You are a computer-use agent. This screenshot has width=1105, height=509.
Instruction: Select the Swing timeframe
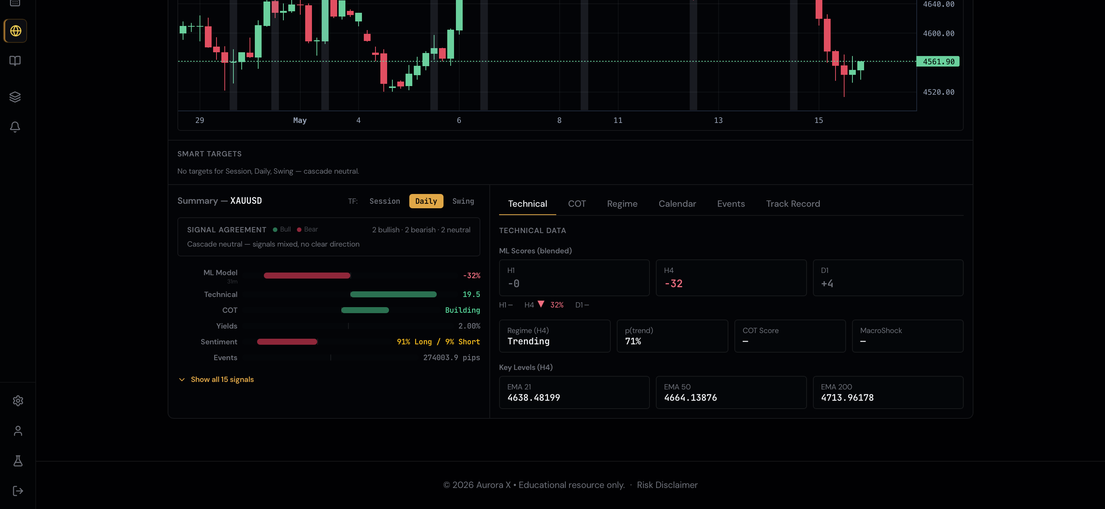pyautogui.click(x=463, y=201)
